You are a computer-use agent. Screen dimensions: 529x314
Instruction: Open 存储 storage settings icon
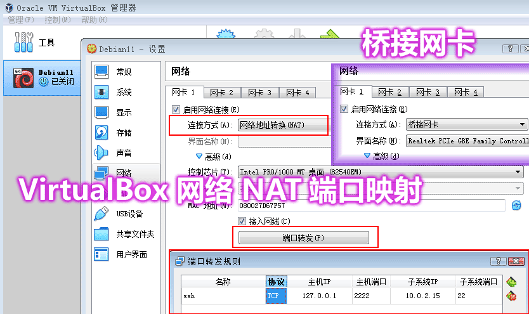(x=101, y=133)
